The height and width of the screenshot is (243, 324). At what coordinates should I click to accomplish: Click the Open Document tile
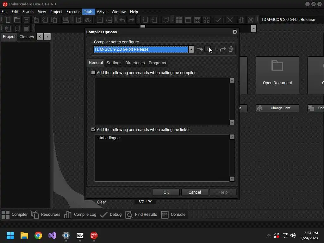point(277,75)
